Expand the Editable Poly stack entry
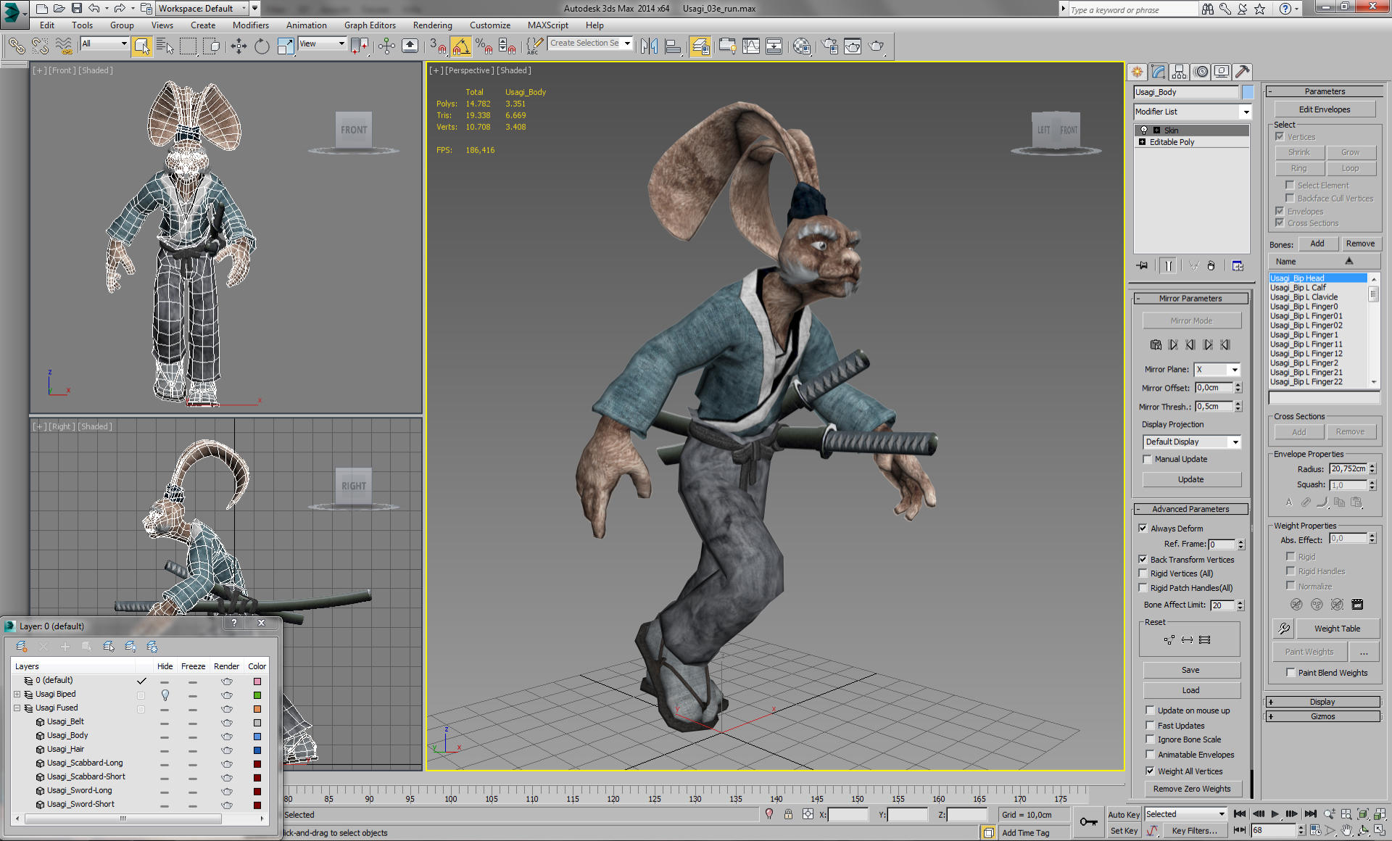The width and height of the screenshot is (1392, 841). click(1143, 142)
